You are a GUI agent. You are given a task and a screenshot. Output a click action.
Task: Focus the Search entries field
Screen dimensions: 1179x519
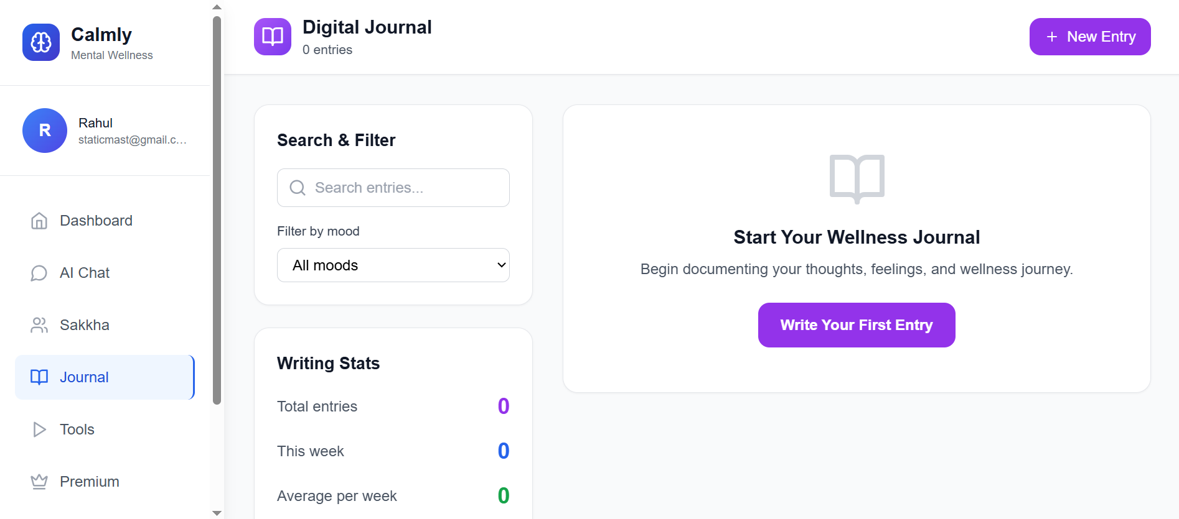(x=393, y=188)
